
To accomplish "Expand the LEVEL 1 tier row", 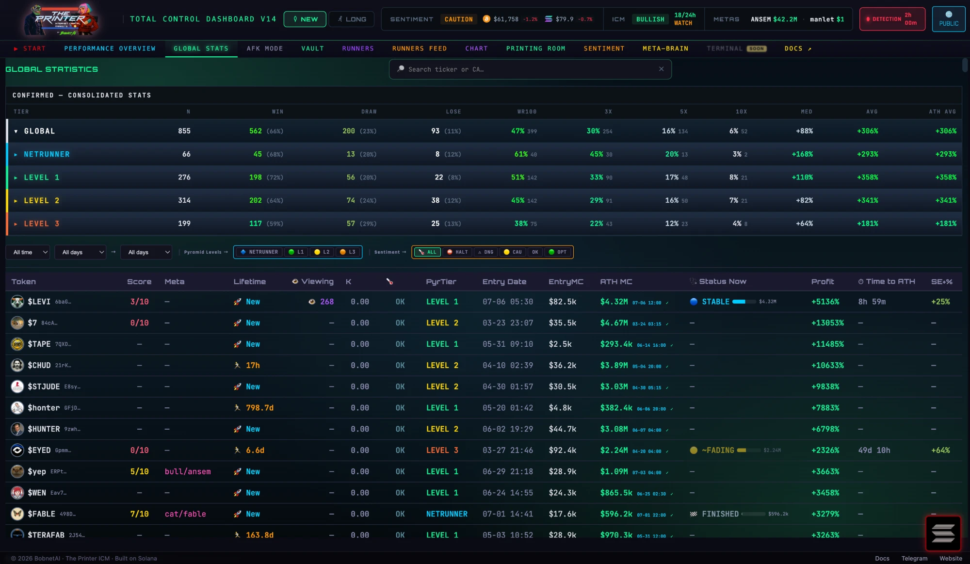I will [x=16, y=177].
